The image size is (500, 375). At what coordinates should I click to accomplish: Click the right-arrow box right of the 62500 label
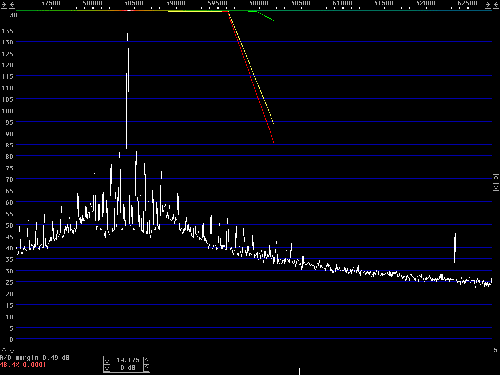[488, 4]
